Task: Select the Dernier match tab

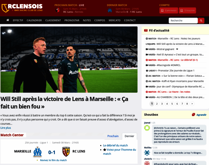Action: (129, 136)
